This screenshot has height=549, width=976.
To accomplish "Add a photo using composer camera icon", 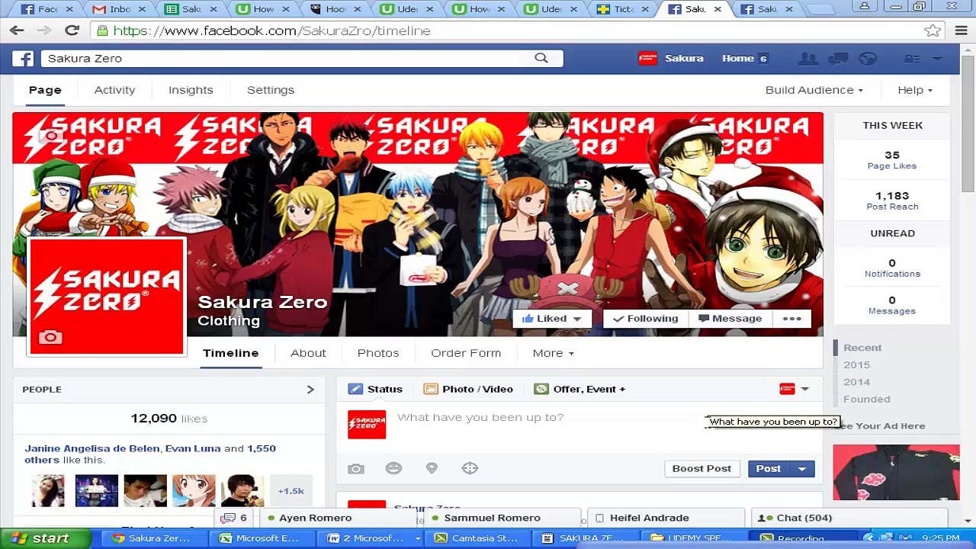I will pos(356,469).
